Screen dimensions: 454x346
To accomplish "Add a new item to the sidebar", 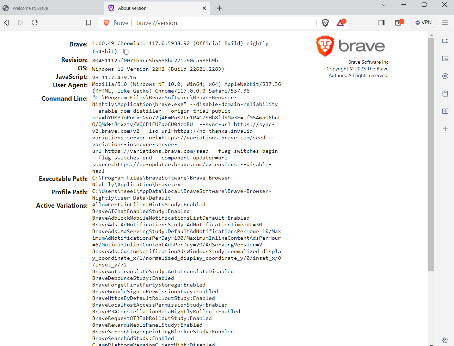I will click(445, 129).
